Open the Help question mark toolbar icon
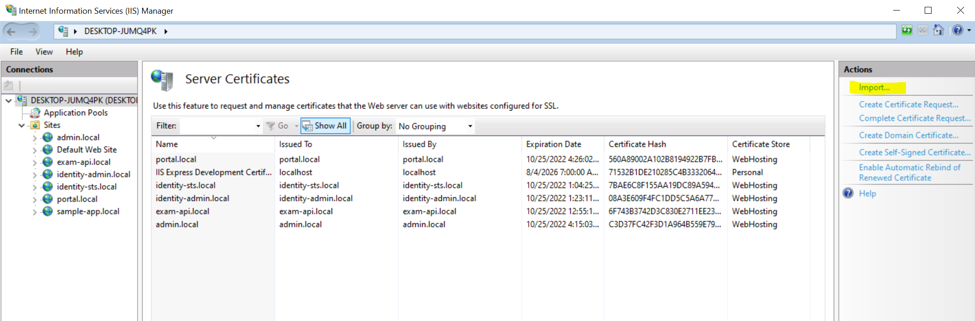 (958, 31)
